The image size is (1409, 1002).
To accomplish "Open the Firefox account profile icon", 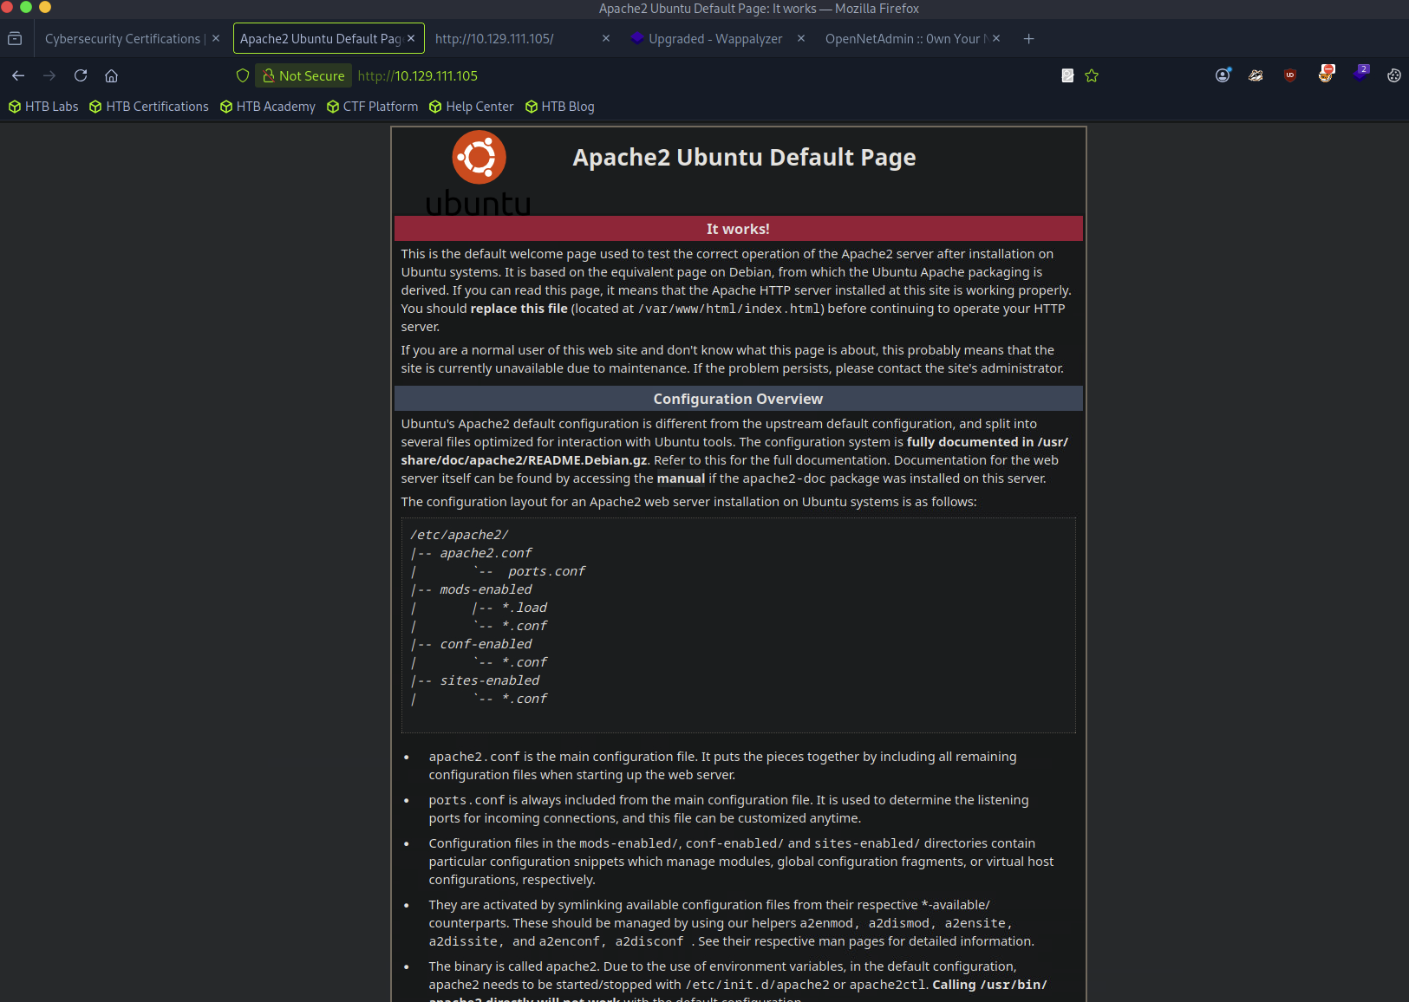I will pos(1223,75).
